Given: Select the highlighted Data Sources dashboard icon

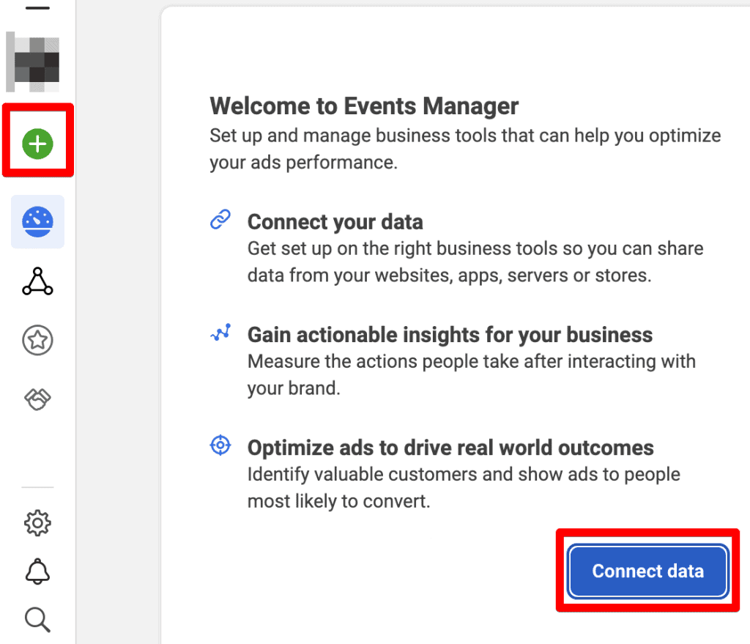Looking at the screenshot, I should point(37,220).
